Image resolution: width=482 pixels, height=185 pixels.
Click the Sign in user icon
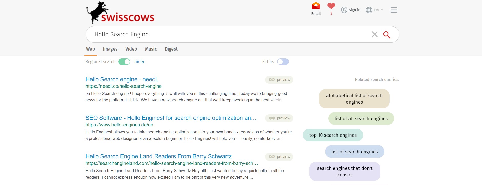(x=344, y=10)
